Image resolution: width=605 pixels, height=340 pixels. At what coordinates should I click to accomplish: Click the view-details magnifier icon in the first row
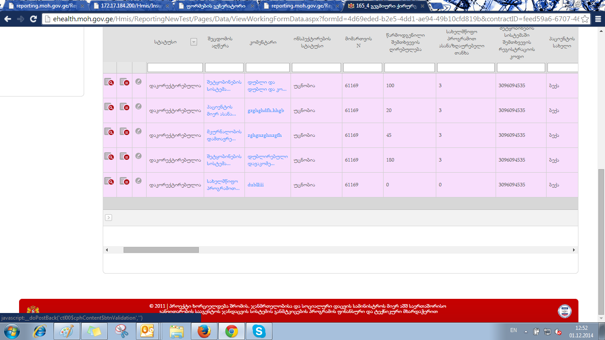109,82
